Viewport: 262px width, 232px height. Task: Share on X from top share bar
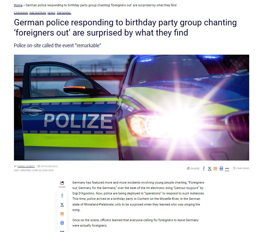(x=210, y=168)
